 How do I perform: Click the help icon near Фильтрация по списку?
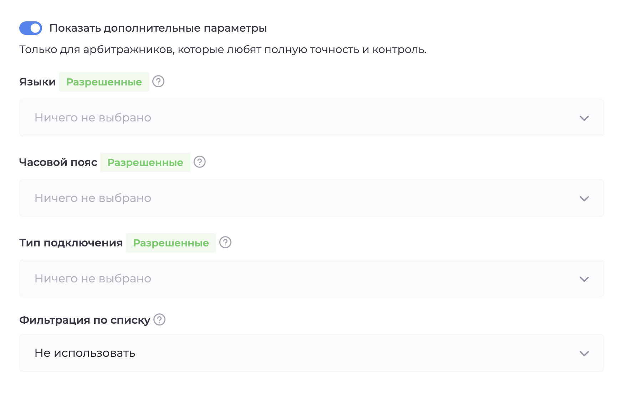pyautogui.click(x=159, y=320)
